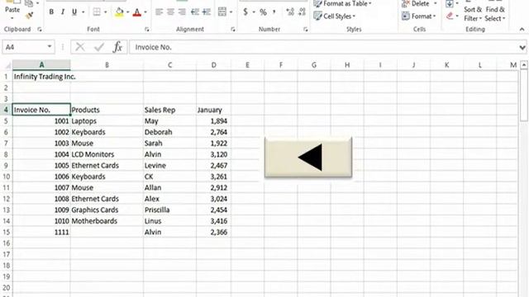
Task: Apply the yellow Fill Color bucket
Action: click(119, 12)
